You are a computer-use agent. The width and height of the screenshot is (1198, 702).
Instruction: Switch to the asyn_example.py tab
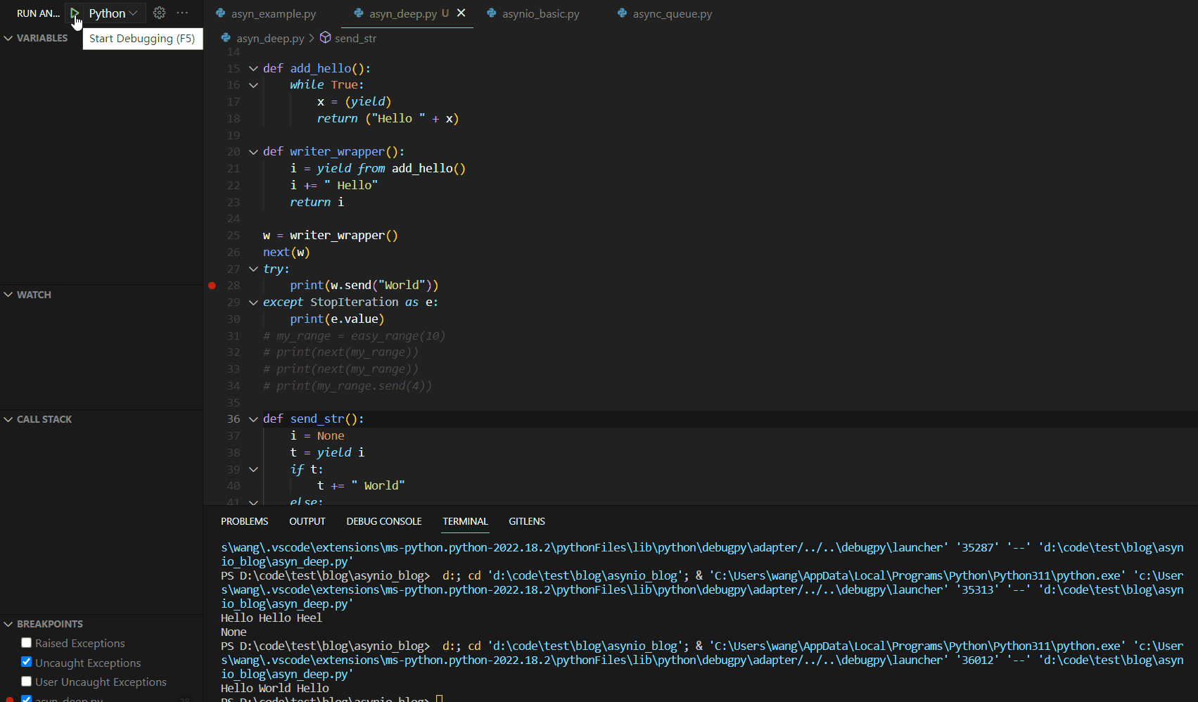pos(273,13)
